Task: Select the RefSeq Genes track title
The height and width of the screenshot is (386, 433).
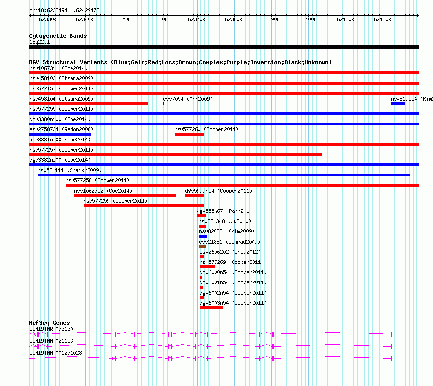Action: pyautogui.click(x=50, y=323)
